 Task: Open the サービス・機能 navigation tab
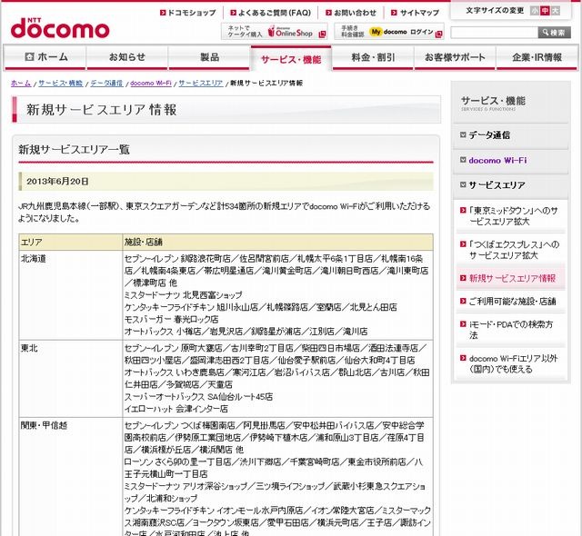(x=291, y=59)
